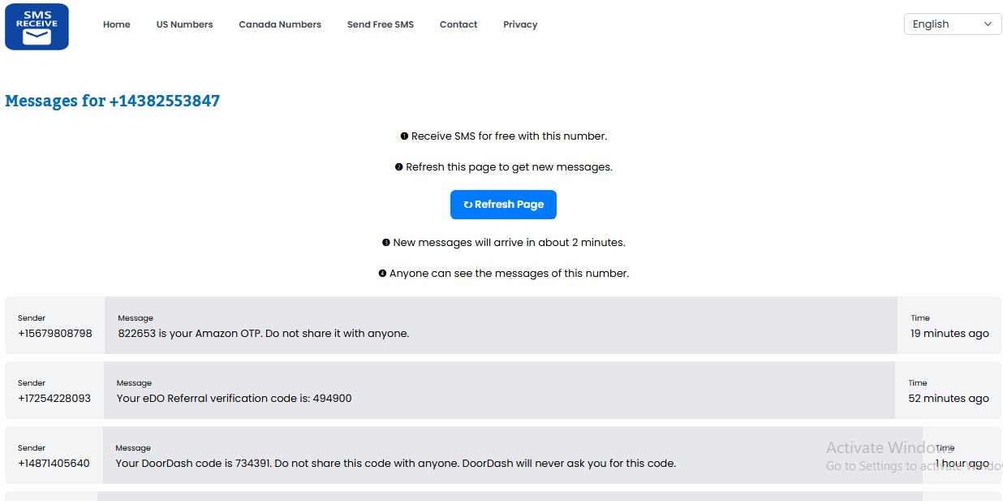This screenshot has width=1003, height=501.
Task: Open the Home menu item
Action: click(x=116, y=24)
